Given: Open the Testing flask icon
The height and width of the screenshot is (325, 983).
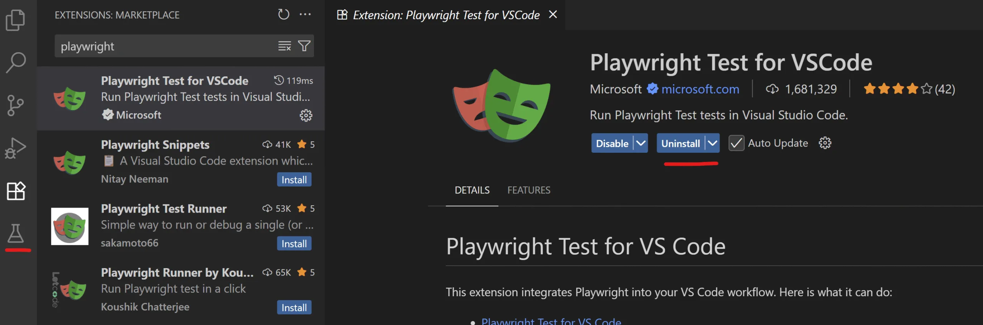Looking at the screenshot, I should coord(16,233).
